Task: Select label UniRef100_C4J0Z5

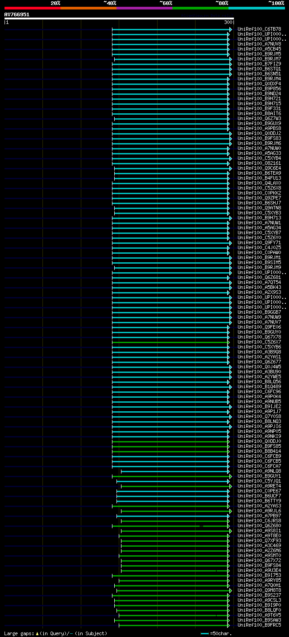Action: (x=259, y=248)
